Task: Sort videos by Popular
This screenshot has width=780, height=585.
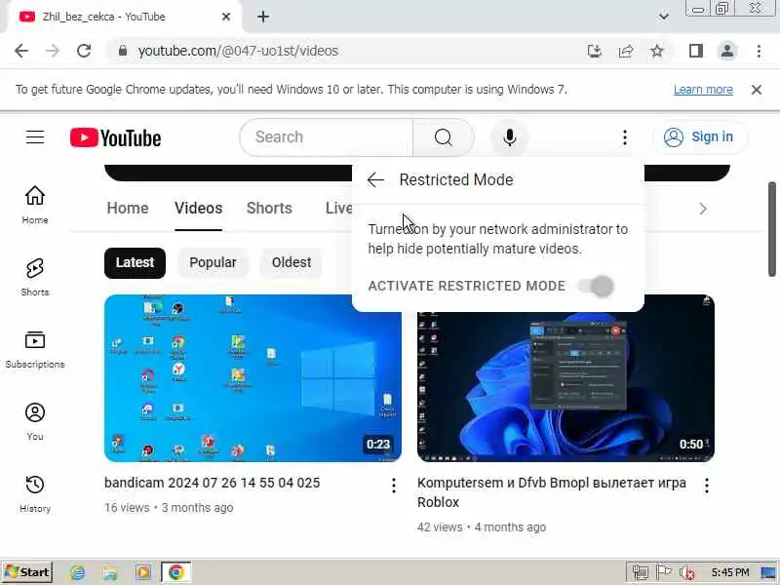Action: pos(213,262)
